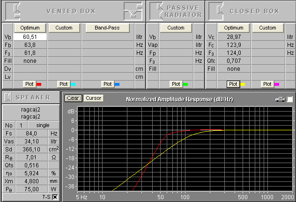Click the closed custom Vc empty field
This screenshot has height=202, width=296.
(268, 37)
